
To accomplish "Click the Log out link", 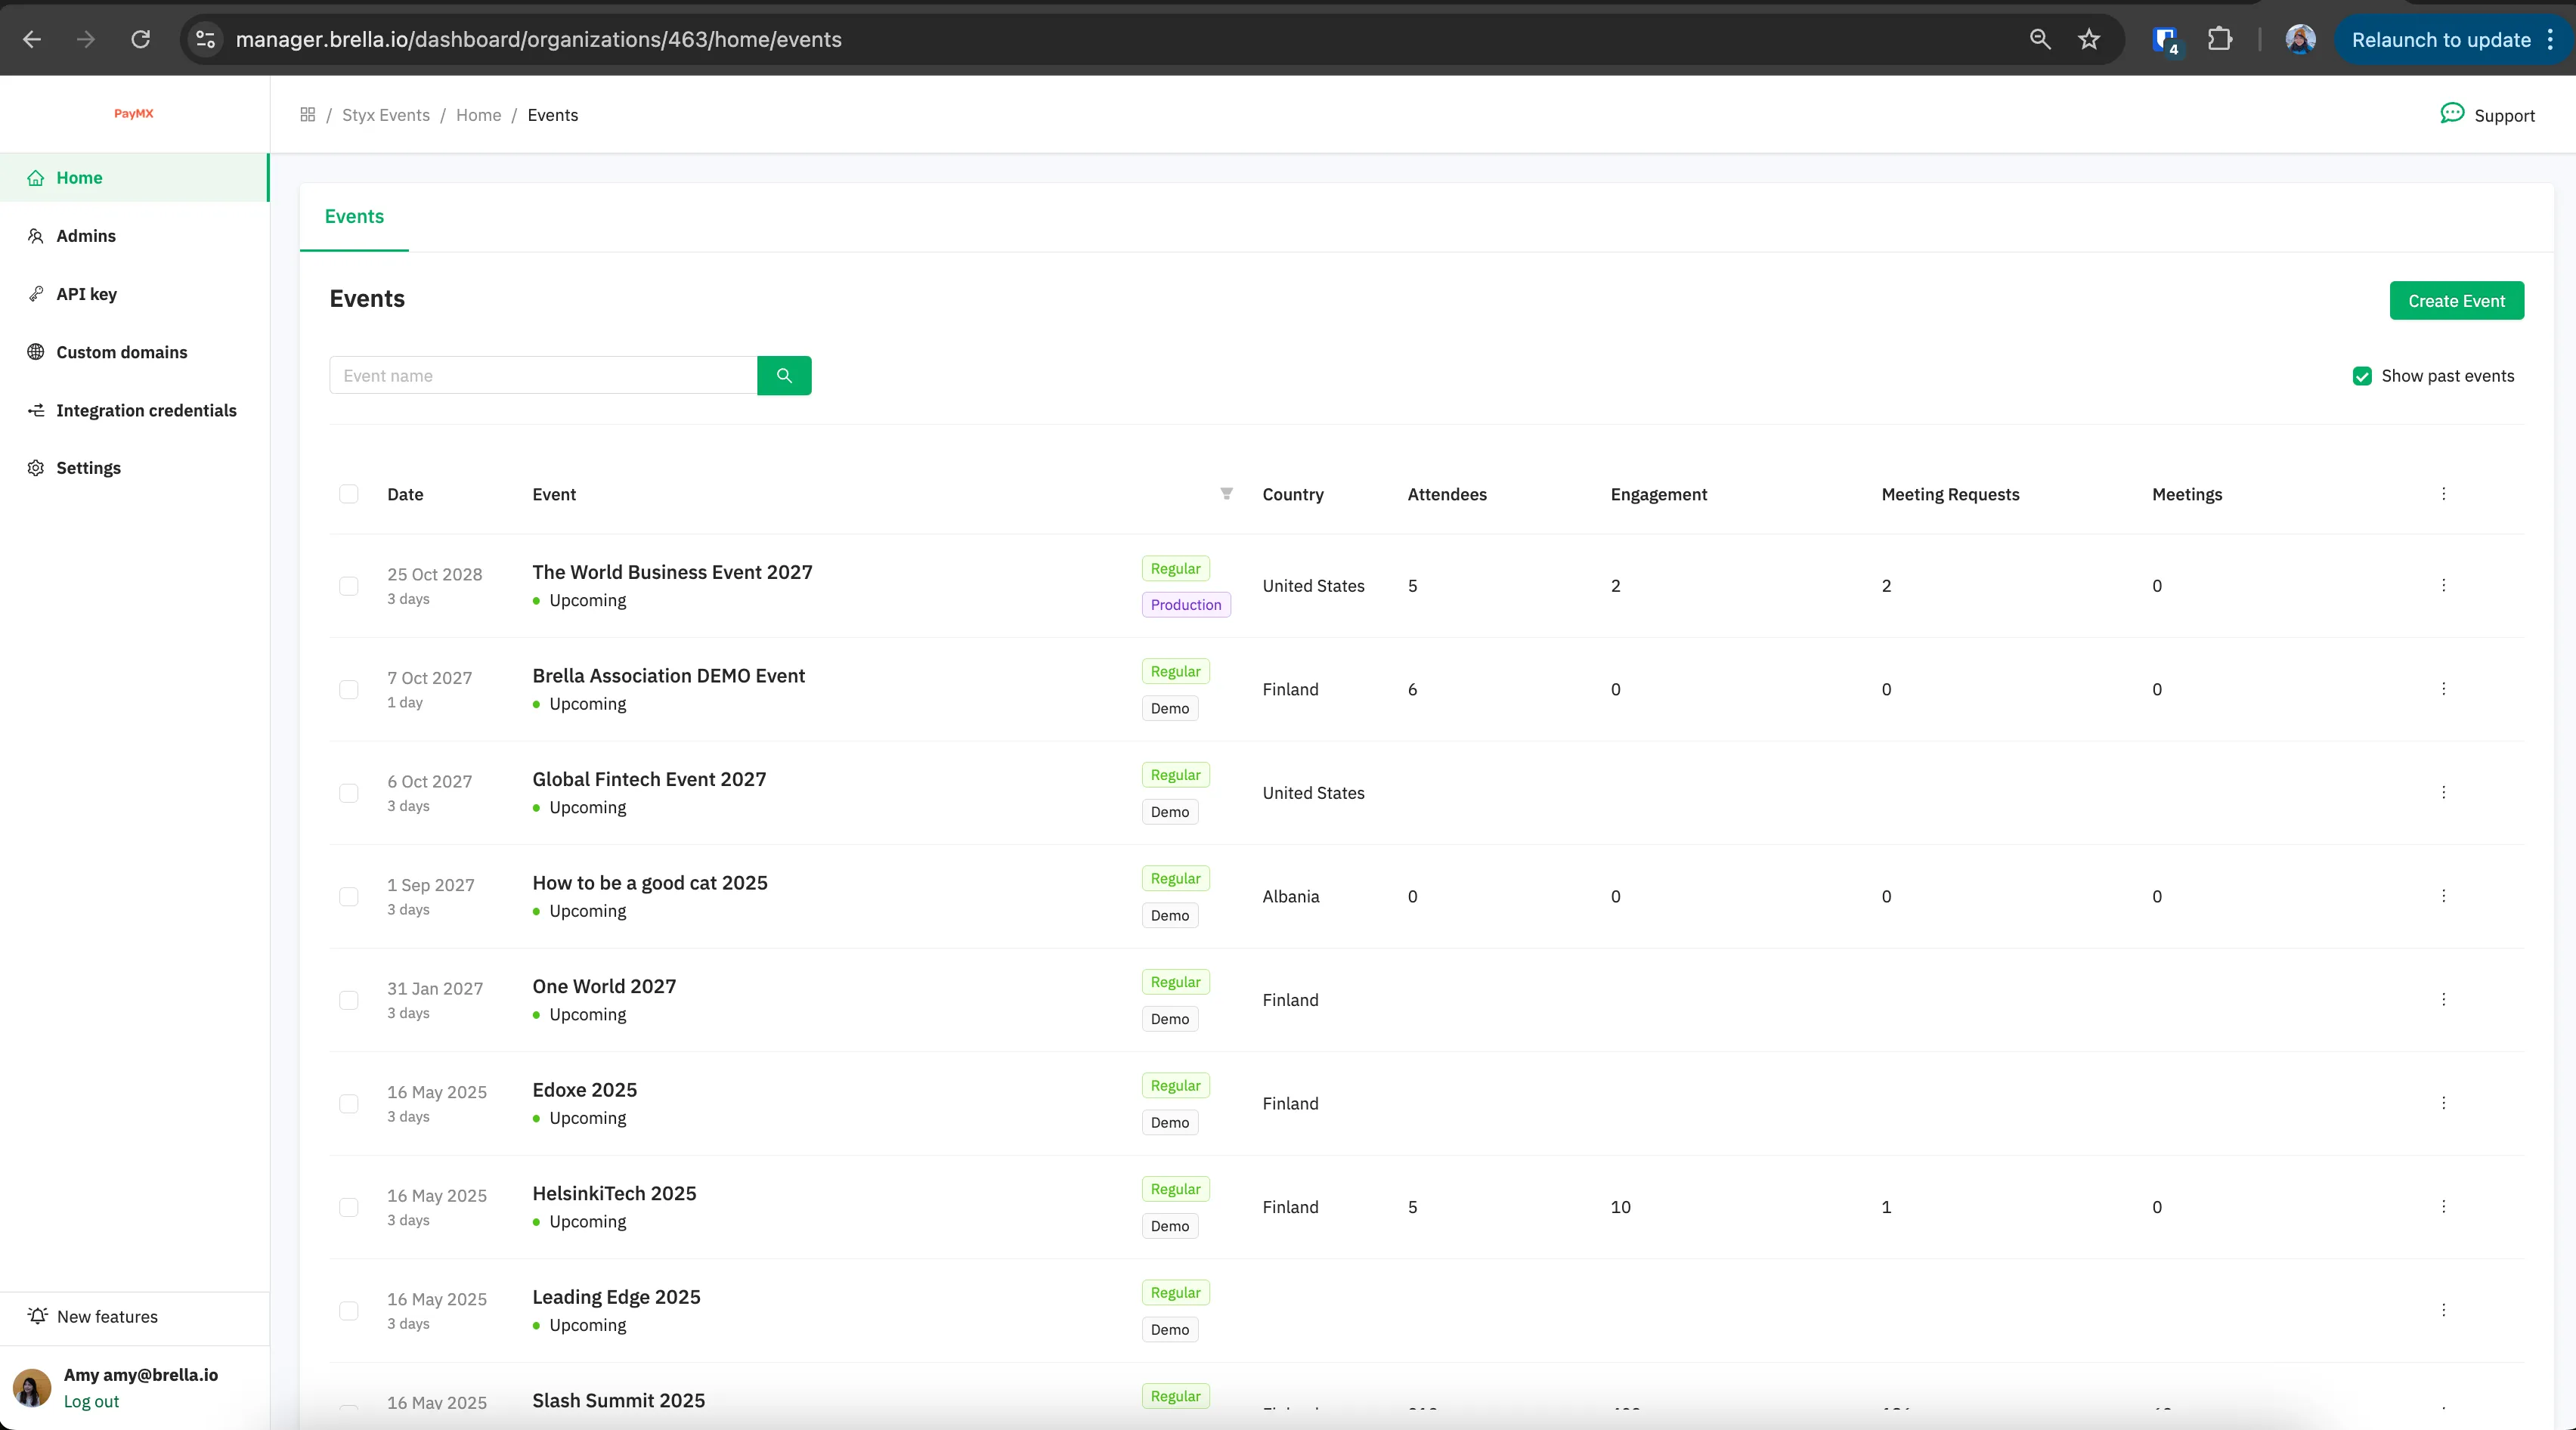I will click(x=91, y=1402).
